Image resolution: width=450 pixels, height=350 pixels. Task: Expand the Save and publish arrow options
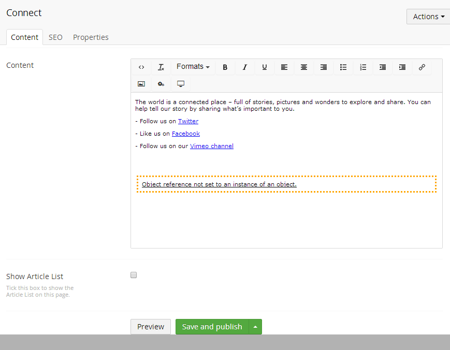255,327
